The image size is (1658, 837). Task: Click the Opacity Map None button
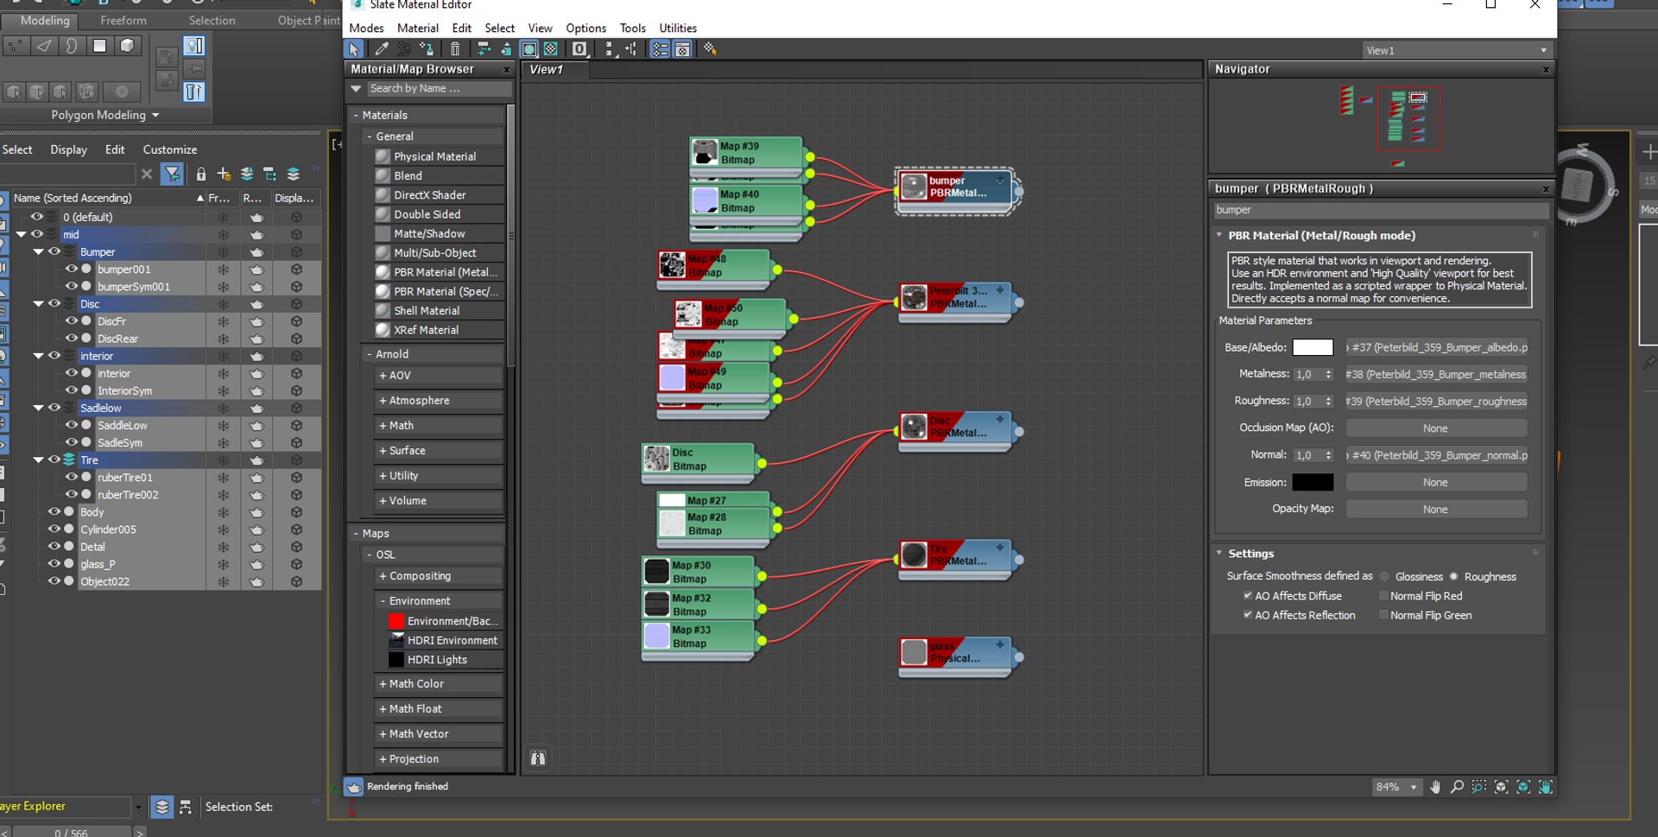click(1436, 510)
